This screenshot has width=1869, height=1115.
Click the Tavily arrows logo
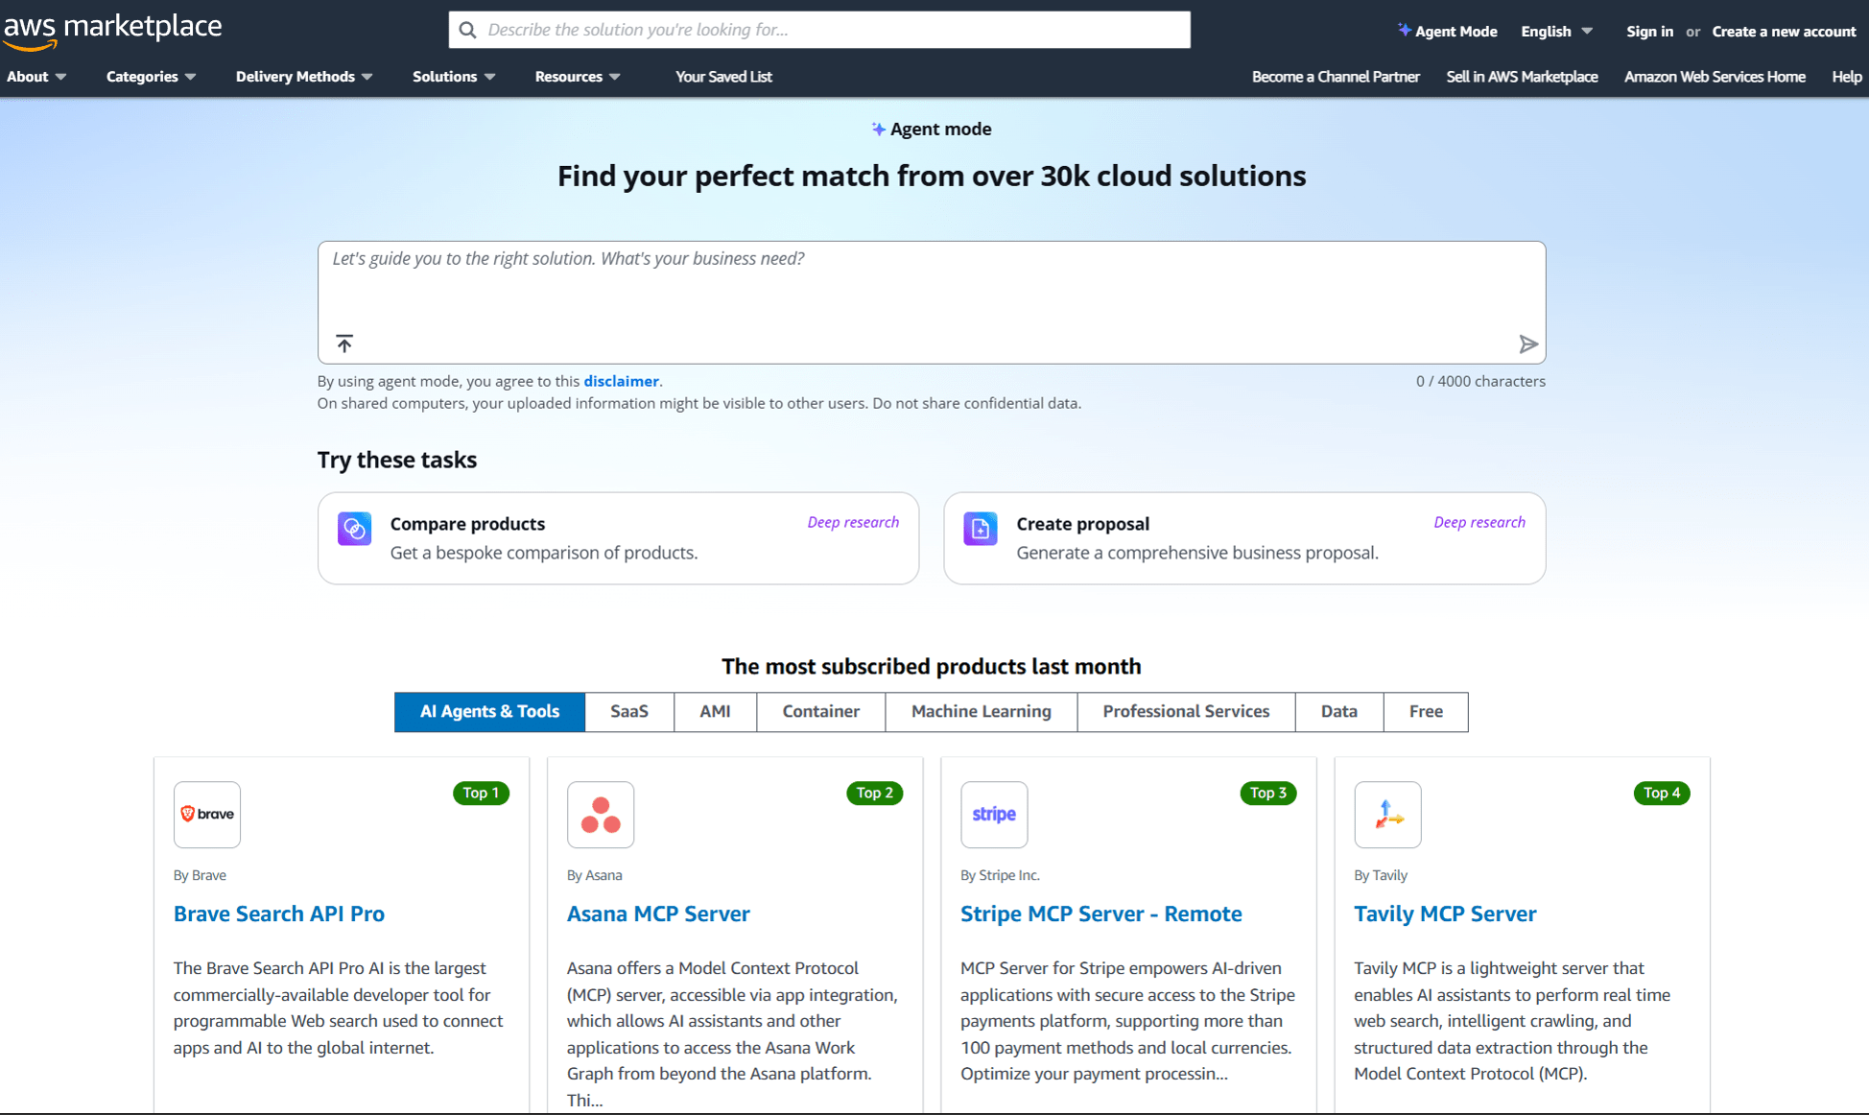(x=1387, y=814)
